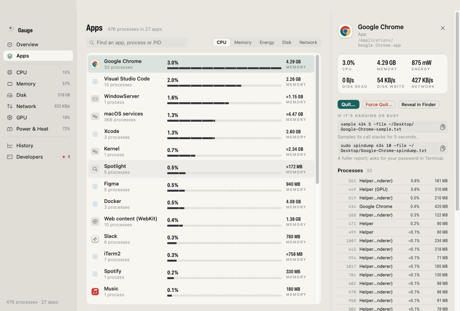
Task: Click the '476 processes in 27 apps' header text
Action: coord(134,29)
